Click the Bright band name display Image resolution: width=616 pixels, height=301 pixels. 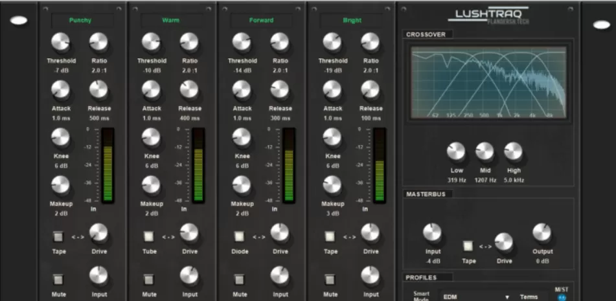(x=352, y=21)
